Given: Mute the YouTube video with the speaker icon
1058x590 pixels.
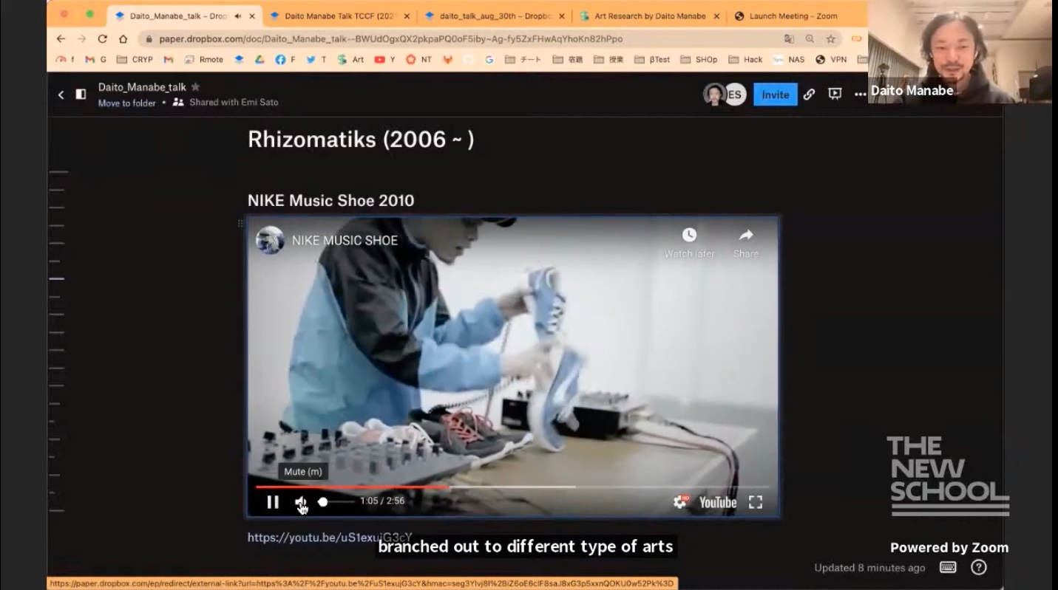Looking at the screenshot, I should (302, 502).
